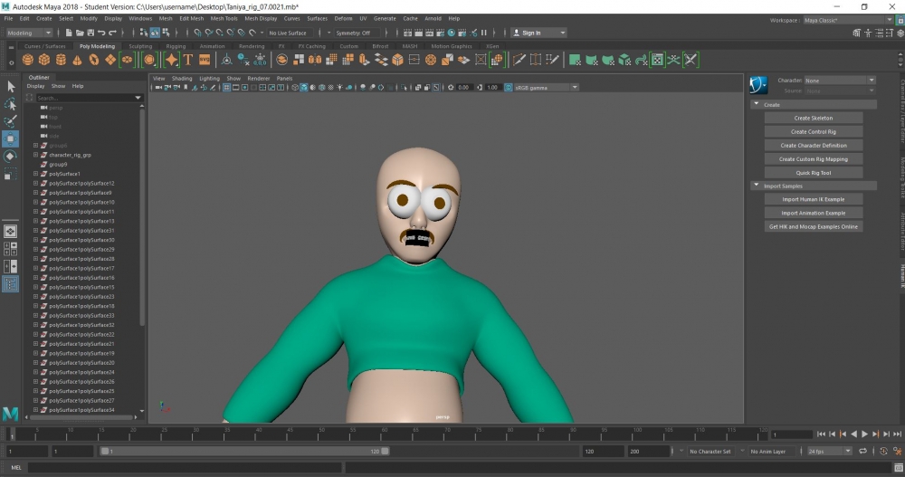Click the Quick Rig Tool button
The height and width of the screenshot is (477, 905).
[x=813, y=173]
